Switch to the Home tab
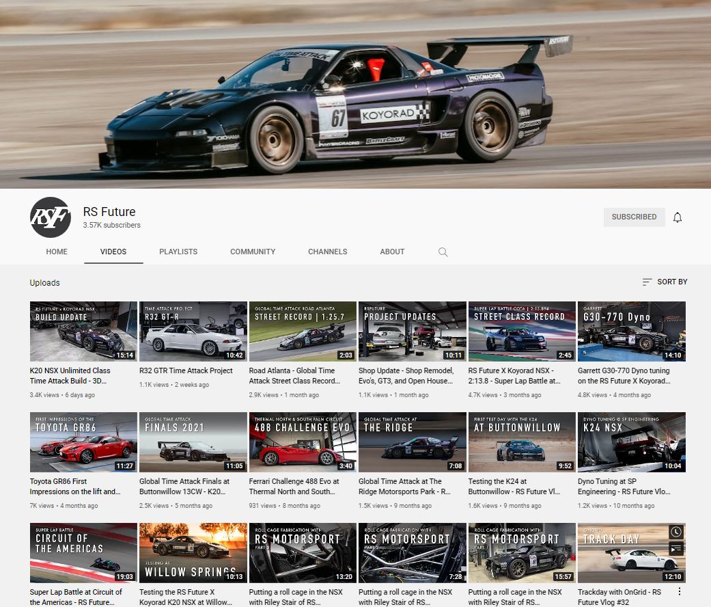This screenshot has height=607, width=711. 57,252
